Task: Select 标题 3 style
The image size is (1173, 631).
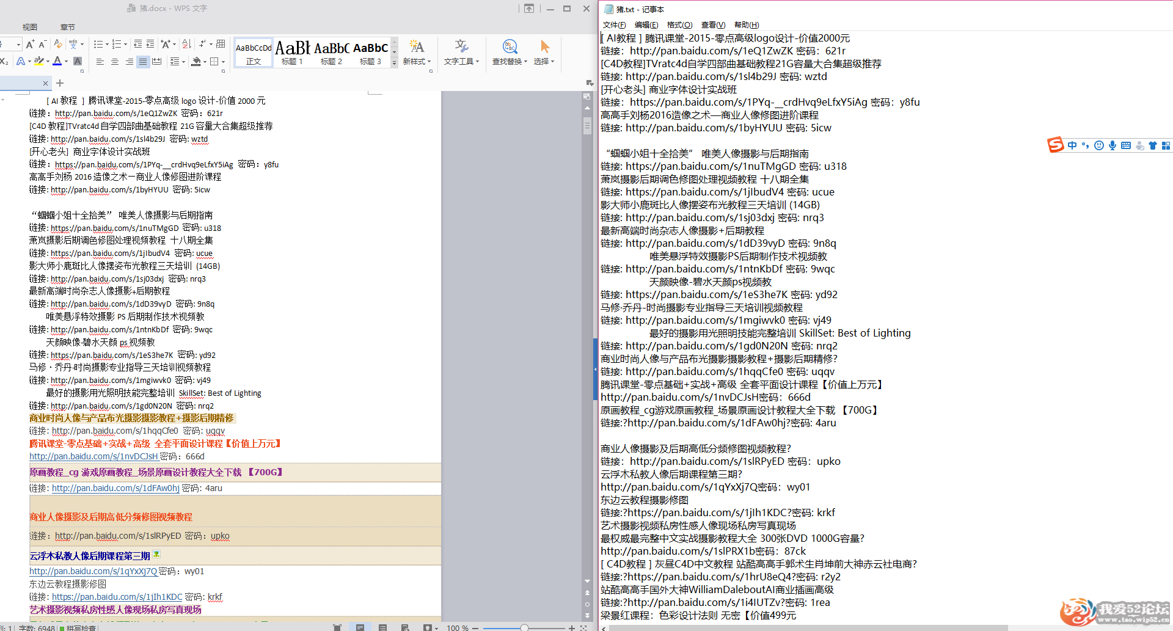Action: coord(370,53)
